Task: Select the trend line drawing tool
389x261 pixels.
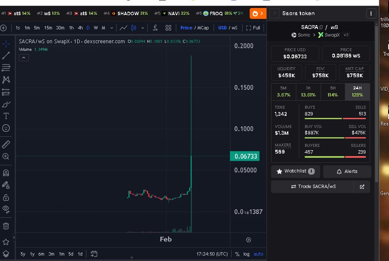Action: [x=6, y=55]
